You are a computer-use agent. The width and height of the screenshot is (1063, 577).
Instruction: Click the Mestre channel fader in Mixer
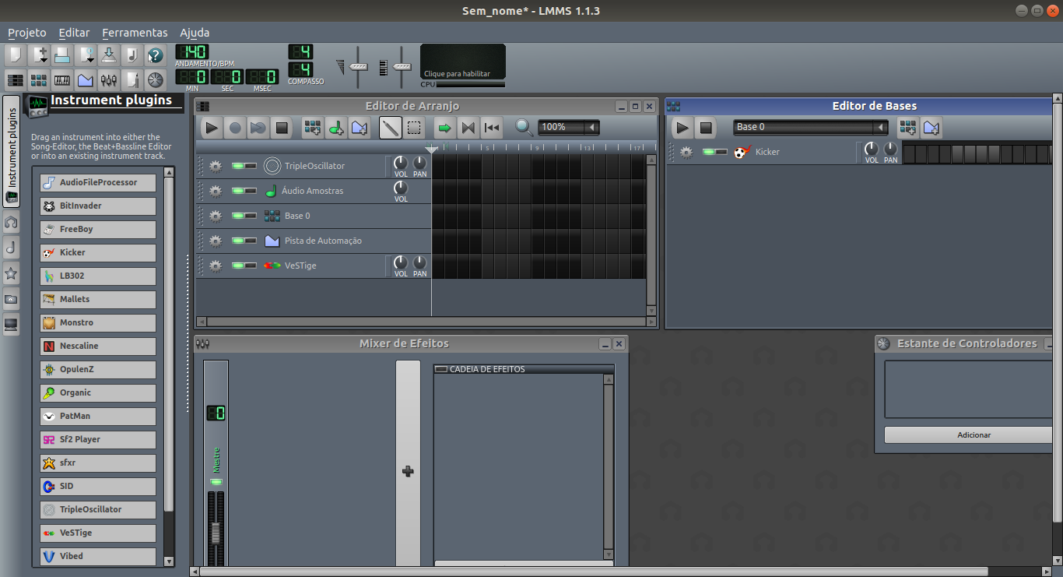[x=216, y=533]
